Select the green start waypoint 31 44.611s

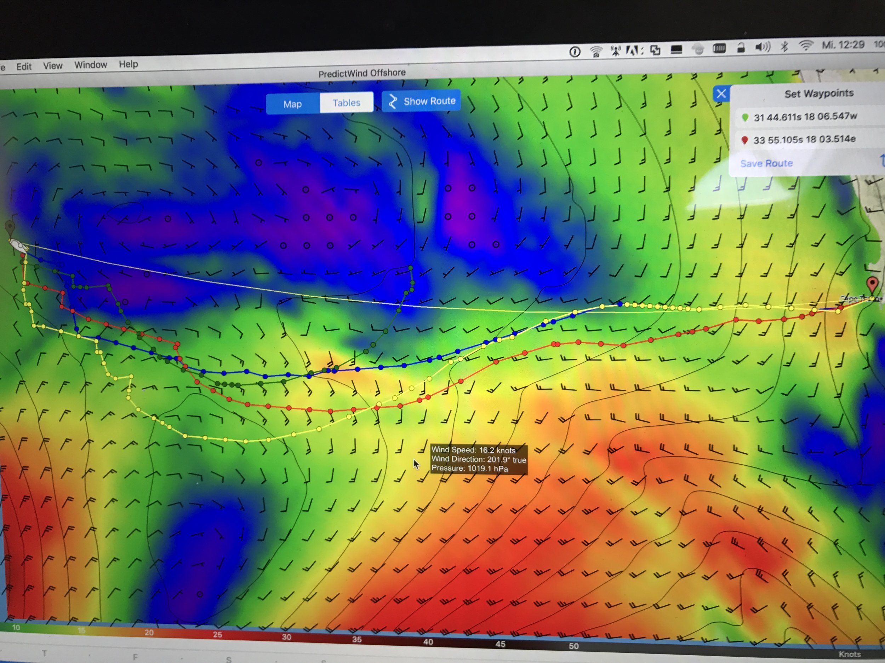tap(805, 117)
